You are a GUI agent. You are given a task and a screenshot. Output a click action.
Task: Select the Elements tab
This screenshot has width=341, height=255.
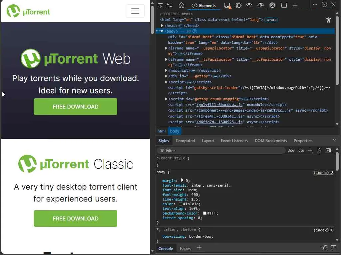pyautogui.click(x=203, y=6)
